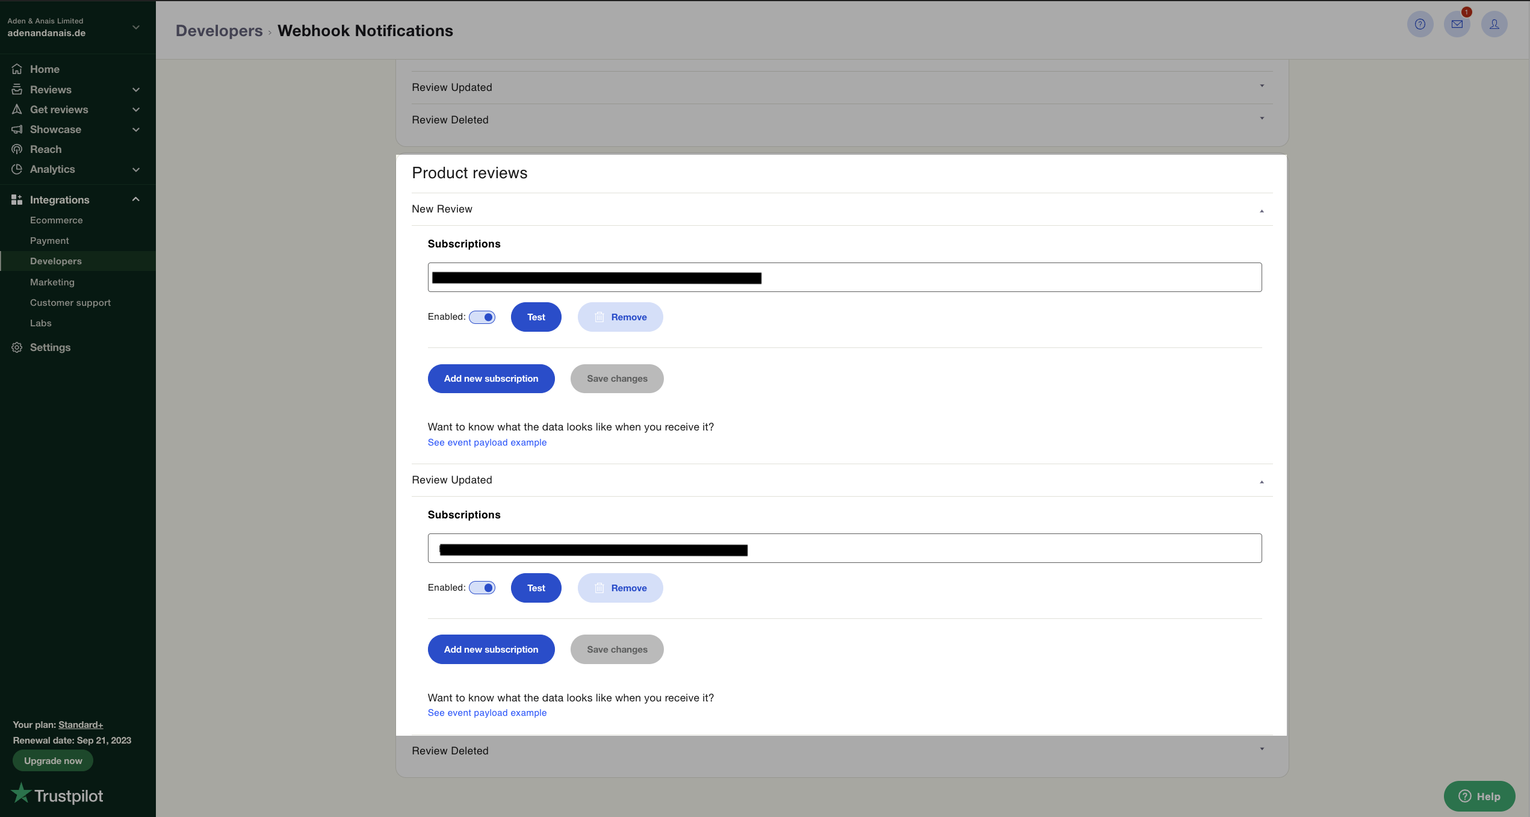
Task: Expand the account switcher adenandanais.de
Action: tap(136, 28)
